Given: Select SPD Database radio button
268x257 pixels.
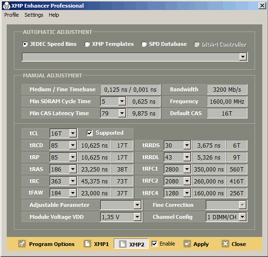Looking at the screenshot, I should click(144, 44).
